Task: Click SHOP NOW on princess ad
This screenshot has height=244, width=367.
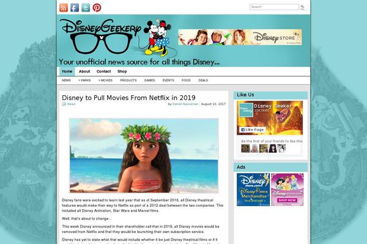Action: coord(287,200)
